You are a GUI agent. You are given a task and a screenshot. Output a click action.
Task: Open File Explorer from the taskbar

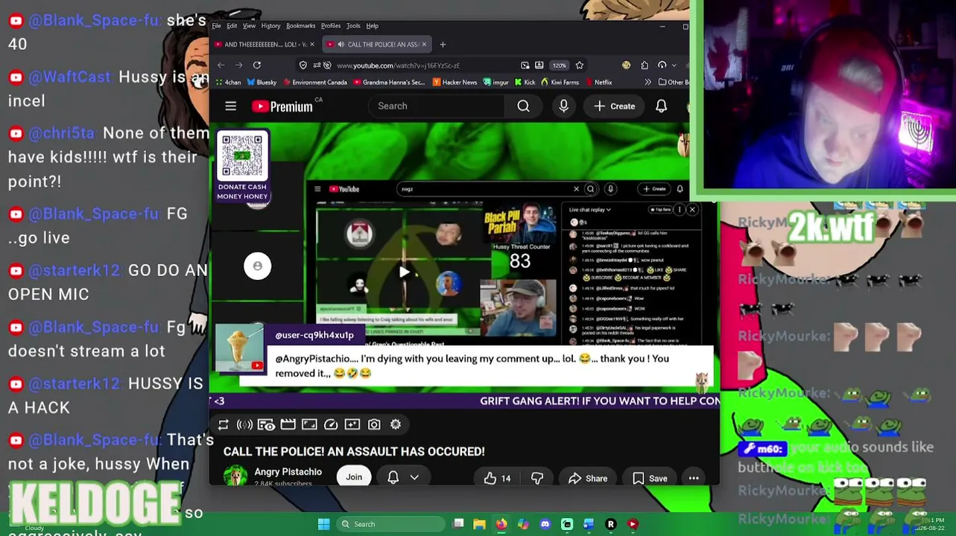tap(479, 524)
